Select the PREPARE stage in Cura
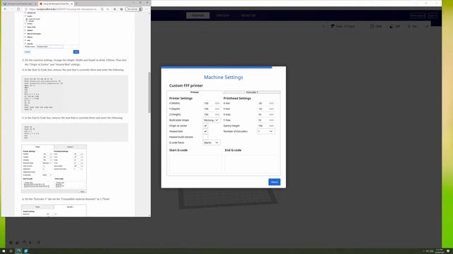The height and width of the screenshot is (254, 453). coord(198,16)
